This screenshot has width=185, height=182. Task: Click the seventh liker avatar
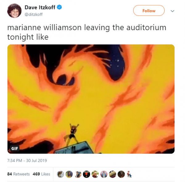(113, 174)
